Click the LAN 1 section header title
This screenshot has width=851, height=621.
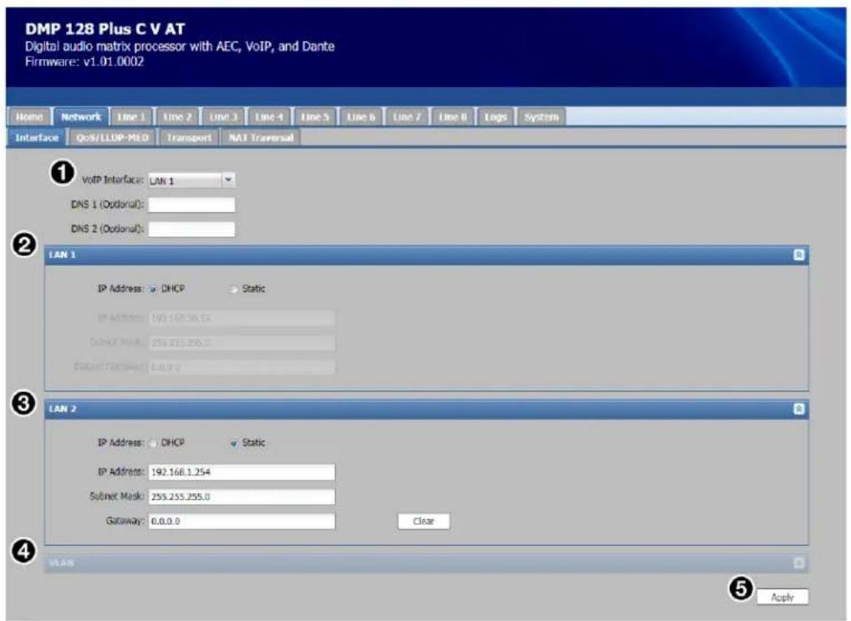point(63,255)
